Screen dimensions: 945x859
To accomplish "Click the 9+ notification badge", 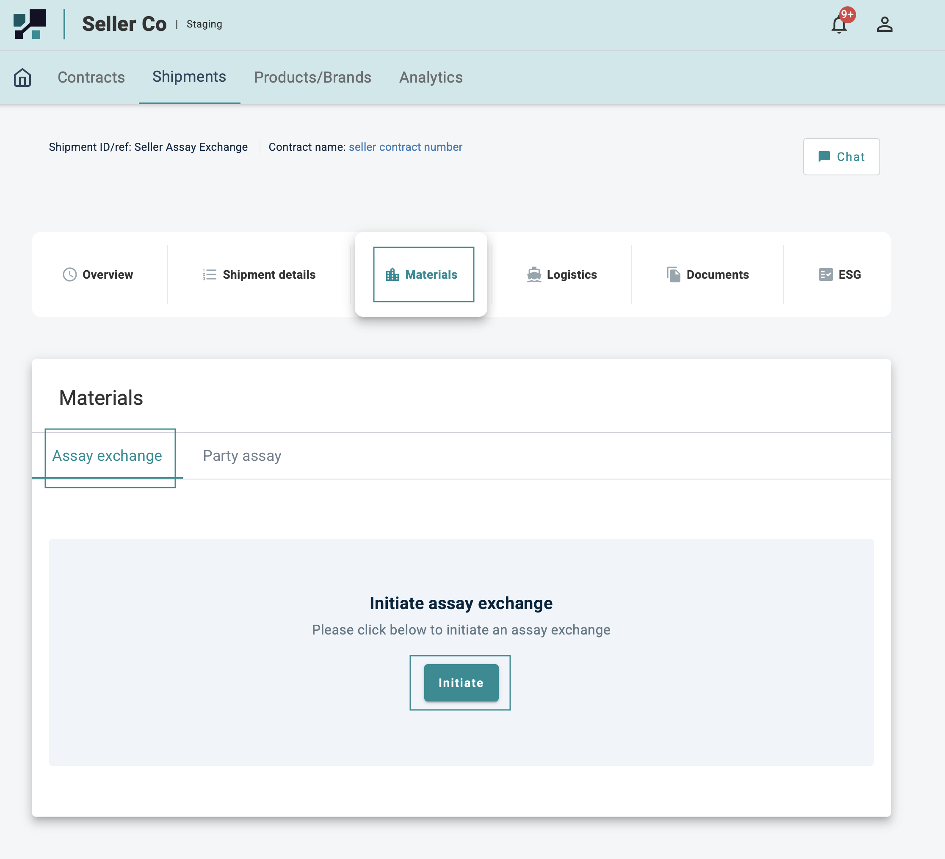I will click(847, 14).
